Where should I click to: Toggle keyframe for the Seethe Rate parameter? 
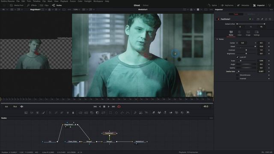click(269, 71)
